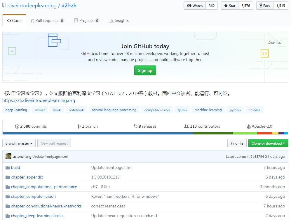Click the astonzhang avatar thumbnail
The width and height of the screenshot is (291, 220).
click(8, 156)
